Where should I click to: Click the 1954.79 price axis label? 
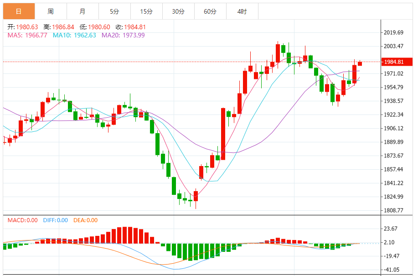tap(393, 87)
